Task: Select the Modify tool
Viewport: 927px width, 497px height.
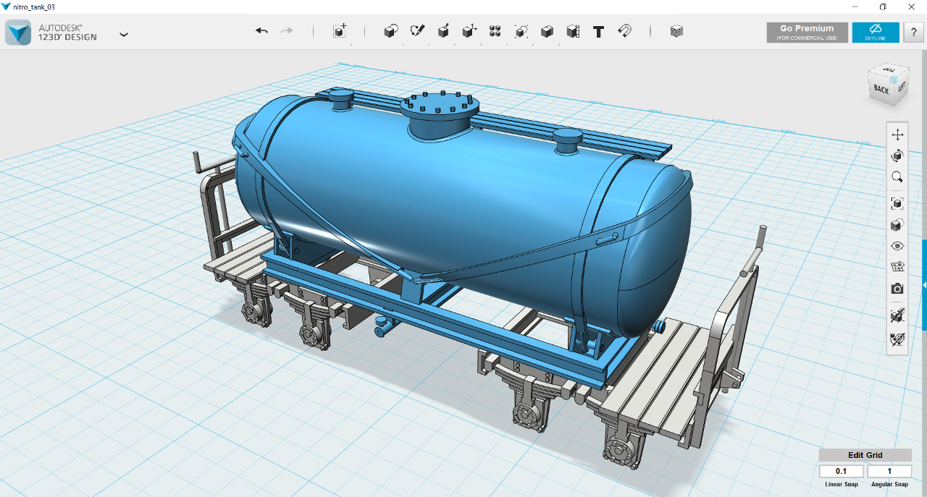Action: tap(469, 31)
